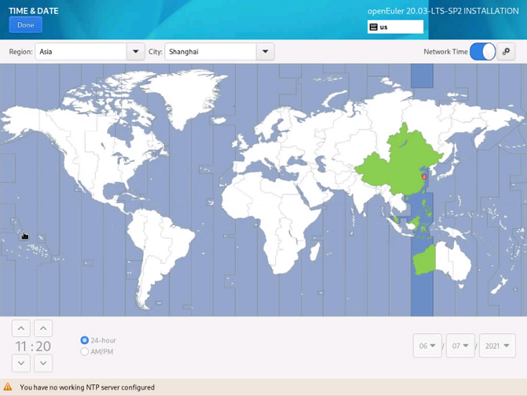This screenshot has width=527, height=396.
Task: Click inside the City text field
Action: pyautogui.click(x=210, y=52)
